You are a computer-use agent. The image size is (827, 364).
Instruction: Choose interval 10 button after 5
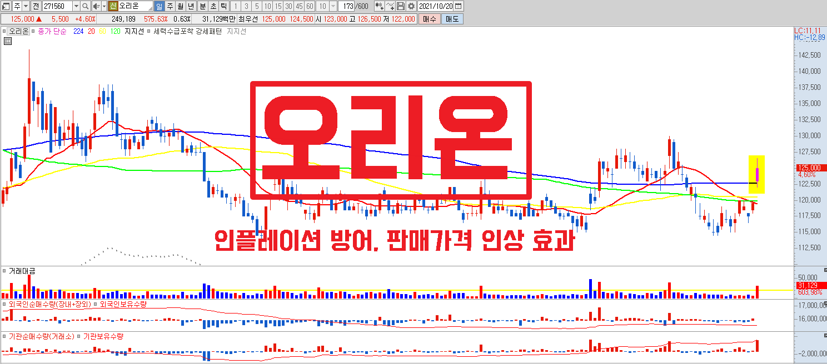[267, 6]
